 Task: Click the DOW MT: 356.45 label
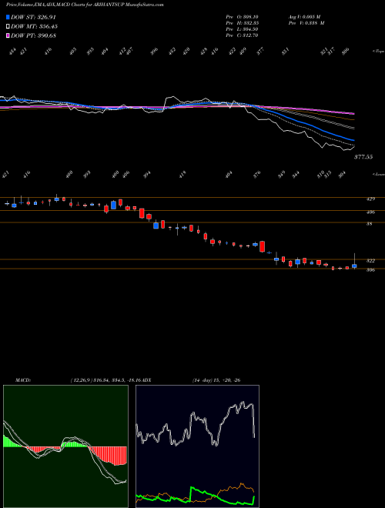point(34,26)
